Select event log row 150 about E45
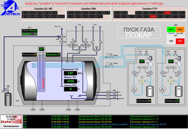 point(105,124)
